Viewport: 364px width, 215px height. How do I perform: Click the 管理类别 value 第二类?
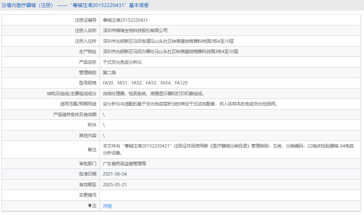pos(109,72)
